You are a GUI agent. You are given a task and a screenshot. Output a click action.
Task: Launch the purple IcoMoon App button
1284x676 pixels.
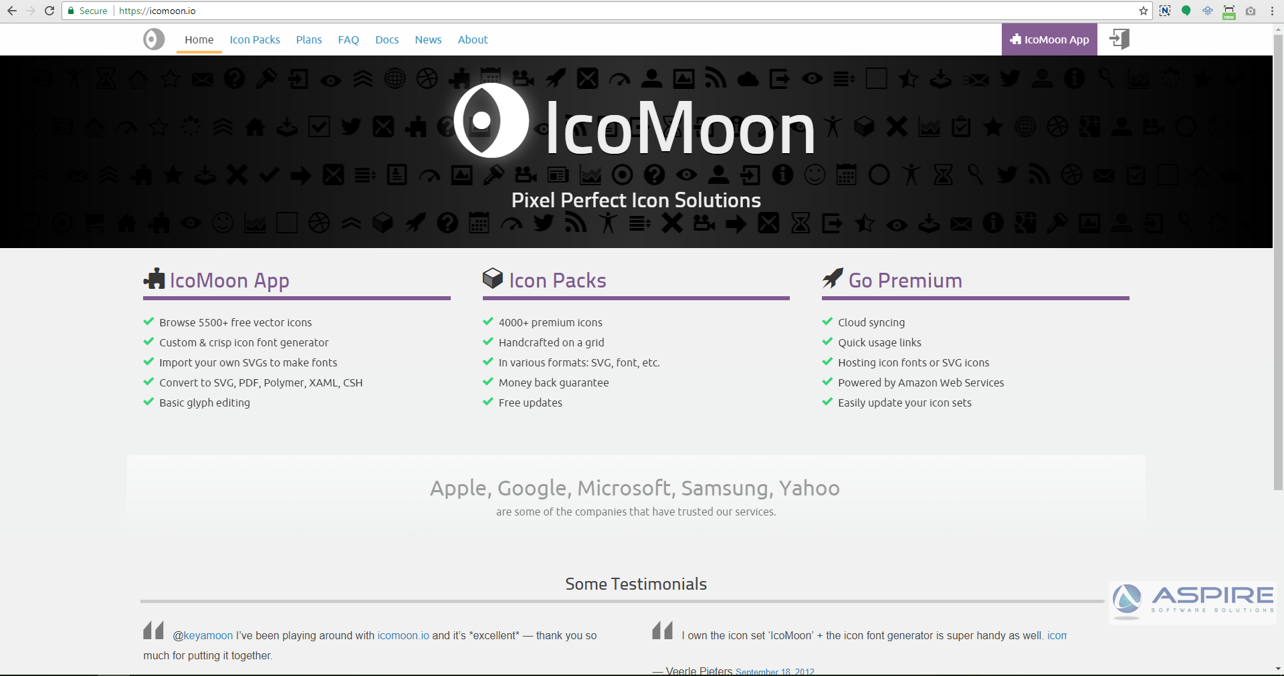pos(1049,39)
